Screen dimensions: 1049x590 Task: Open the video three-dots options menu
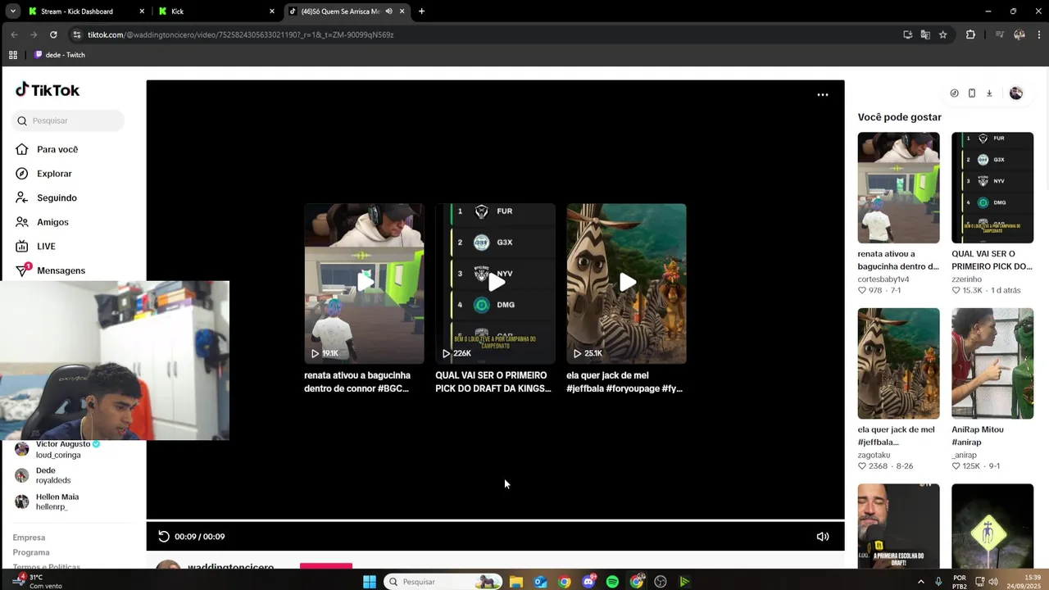[x=823, y=95]
